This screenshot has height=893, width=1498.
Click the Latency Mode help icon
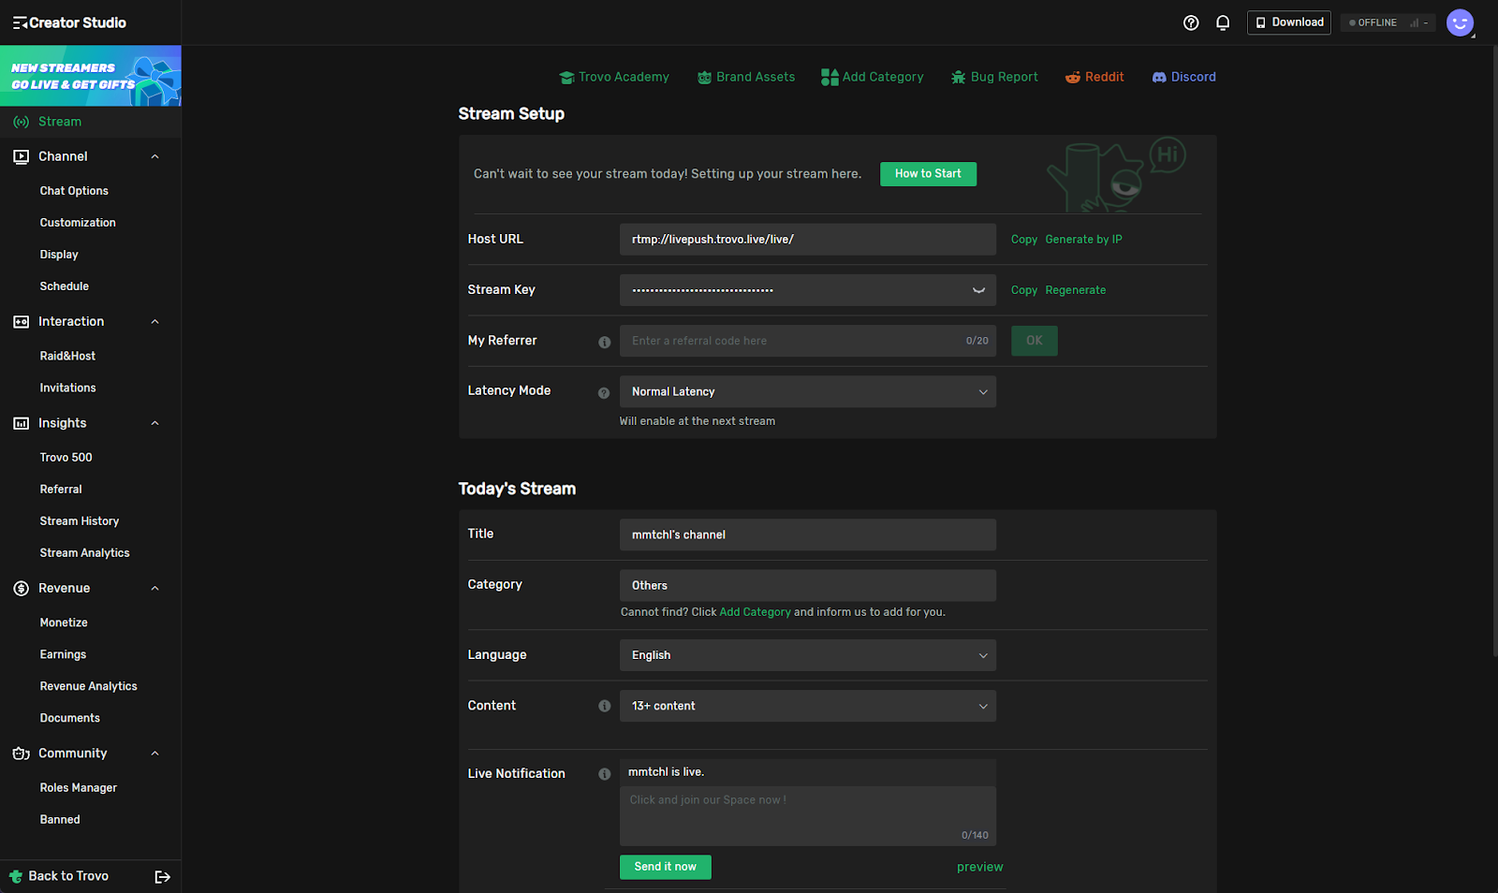[604, 393]
